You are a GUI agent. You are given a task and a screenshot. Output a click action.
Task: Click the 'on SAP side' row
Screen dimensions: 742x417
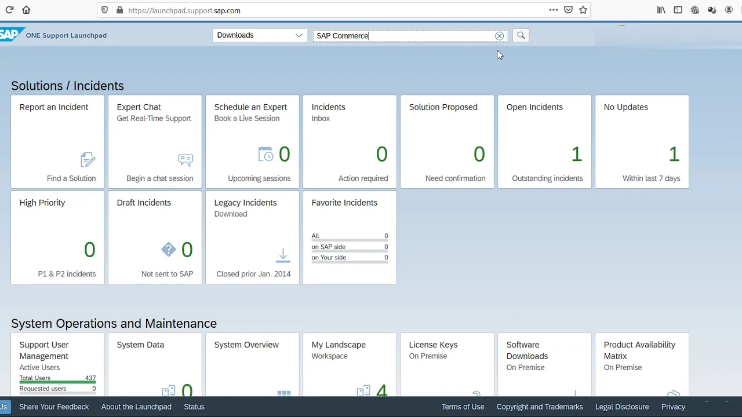point(350,248)
